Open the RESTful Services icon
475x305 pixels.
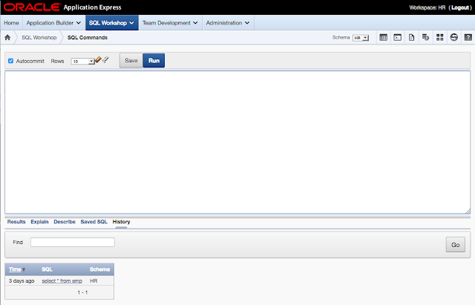tap(453, 38)
